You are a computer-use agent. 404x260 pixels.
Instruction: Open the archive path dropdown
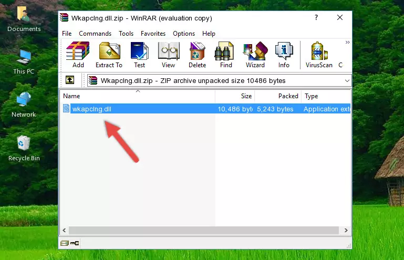347,81
